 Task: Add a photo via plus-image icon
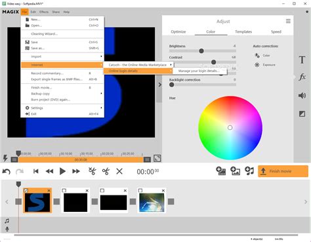235,171
